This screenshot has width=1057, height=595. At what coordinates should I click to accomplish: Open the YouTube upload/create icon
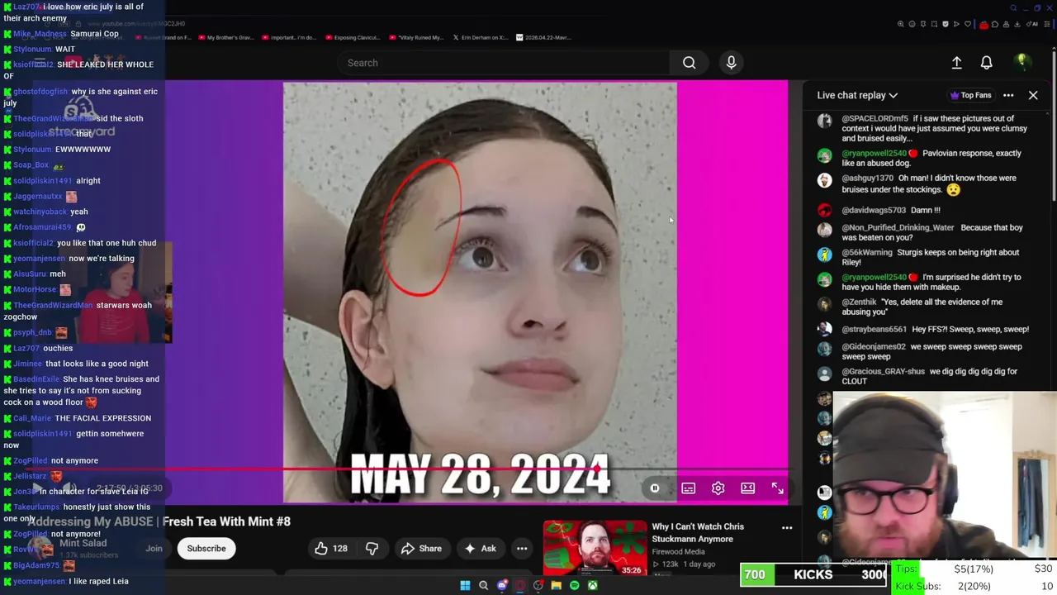click(x=956, y=63)
